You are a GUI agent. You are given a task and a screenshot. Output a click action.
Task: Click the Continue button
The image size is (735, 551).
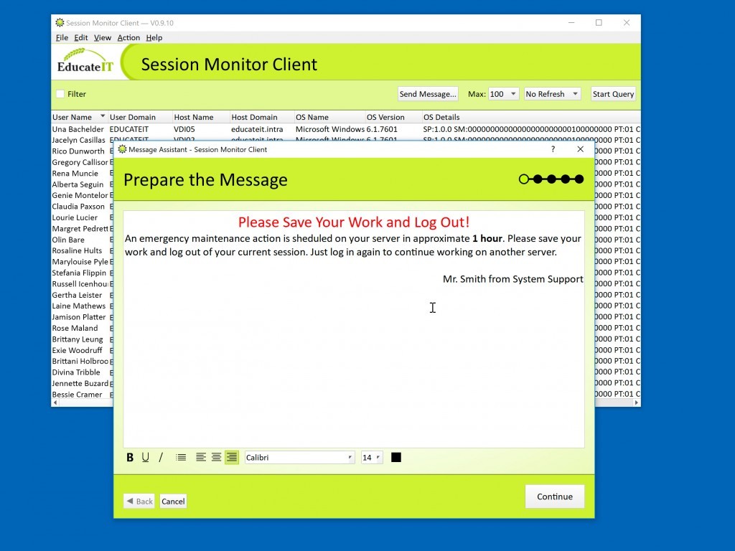click(x=554, y=496)
